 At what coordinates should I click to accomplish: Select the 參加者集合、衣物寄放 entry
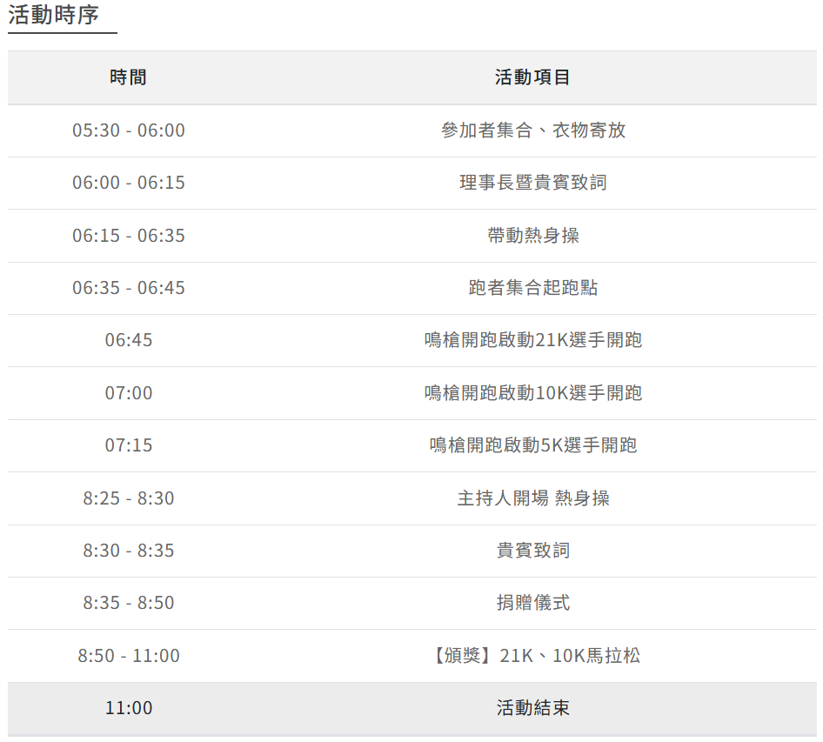[532, 130]
